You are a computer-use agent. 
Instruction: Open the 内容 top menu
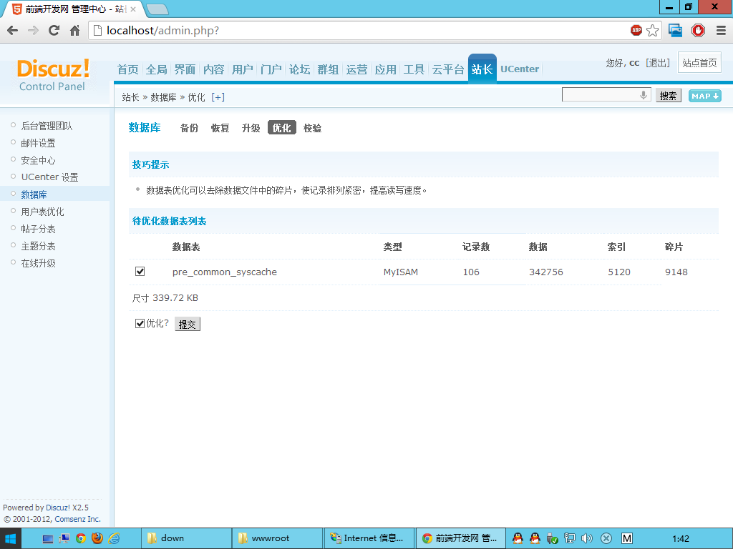[213, 69]
